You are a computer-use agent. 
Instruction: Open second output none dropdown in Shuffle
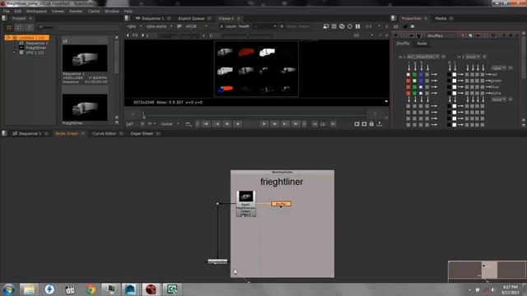[499, 99]
